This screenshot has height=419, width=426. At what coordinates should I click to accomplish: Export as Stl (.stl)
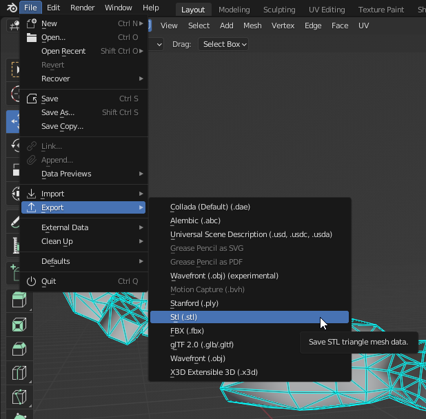click(250, 317)
